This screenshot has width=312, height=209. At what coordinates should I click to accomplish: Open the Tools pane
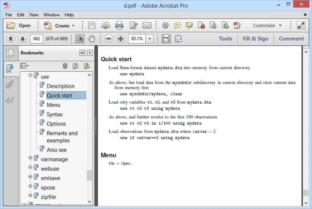pos(225,38)
